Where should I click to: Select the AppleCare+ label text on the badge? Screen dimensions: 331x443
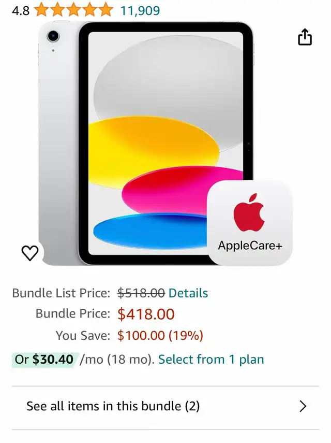pos(250,246)
